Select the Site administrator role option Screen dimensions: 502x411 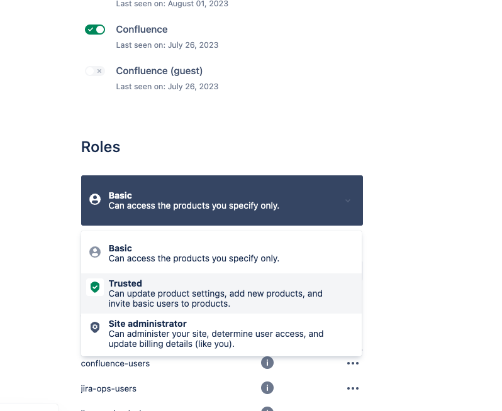(221, 334)
